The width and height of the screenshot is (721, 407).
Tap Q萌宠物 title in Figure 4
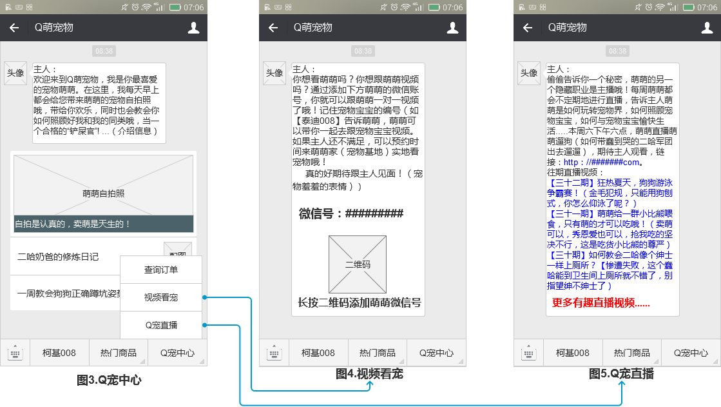tap(313, 28)
